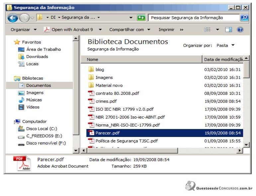The height and width of the screenshot is (196, 256).
Task: Open C_FREEDOS9 (E:) drive
Action: point(44,136)
